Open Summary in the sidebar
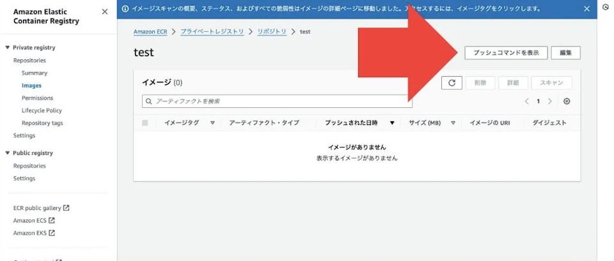 [x=35, y=73]
